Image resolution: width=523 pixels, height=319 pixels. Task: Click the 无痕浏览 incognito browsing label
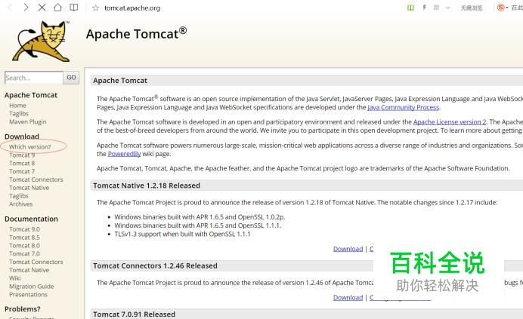(472, 8)
